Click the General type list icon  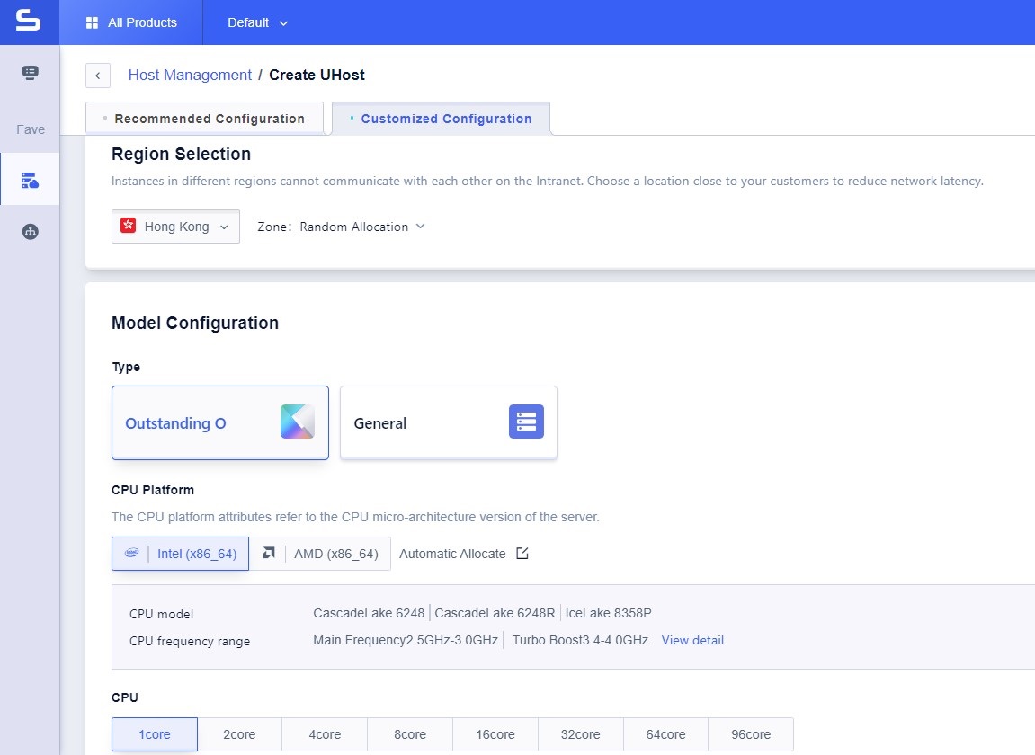(x=525, y=421)
